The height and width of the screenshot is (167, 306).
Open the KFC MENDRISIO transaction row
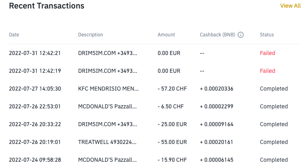click(x=155, y=89)
